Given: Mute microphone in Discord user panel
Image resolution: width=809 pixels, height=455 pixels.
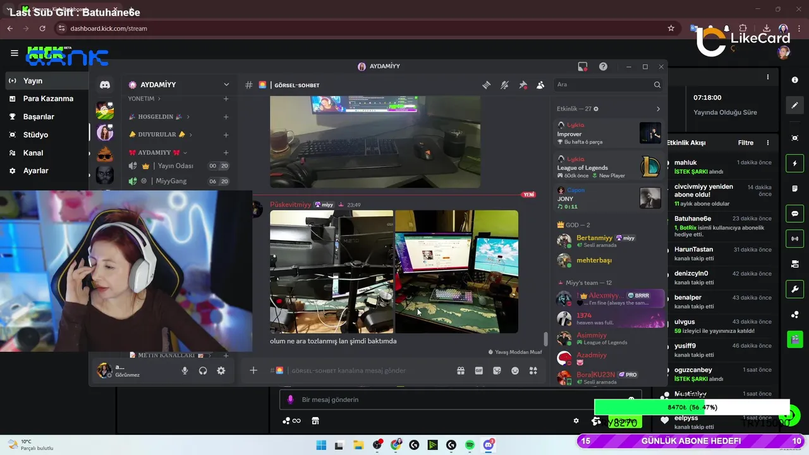Looking at the screenshot, I should click(x=185, y=370).
